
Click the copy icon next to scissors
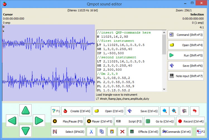point(101,132)
